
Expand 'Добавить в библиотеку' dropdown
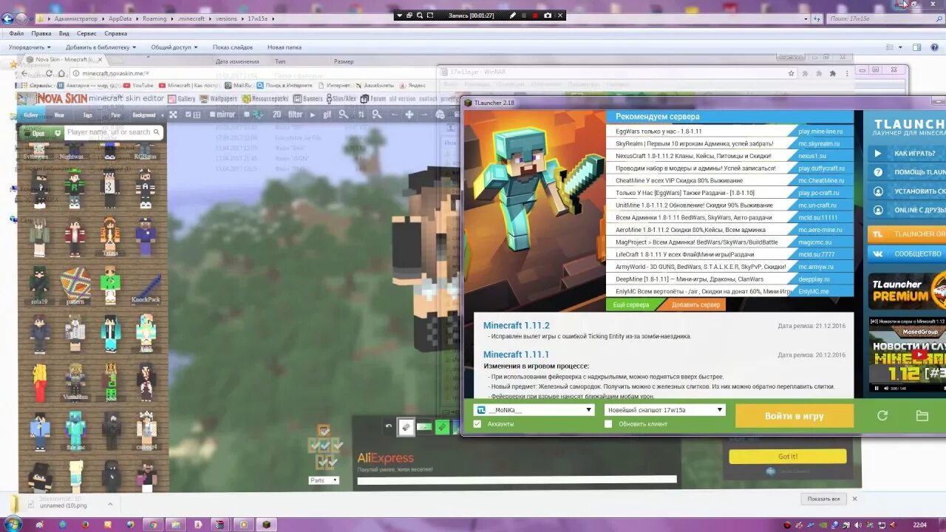tap(101, 47)
